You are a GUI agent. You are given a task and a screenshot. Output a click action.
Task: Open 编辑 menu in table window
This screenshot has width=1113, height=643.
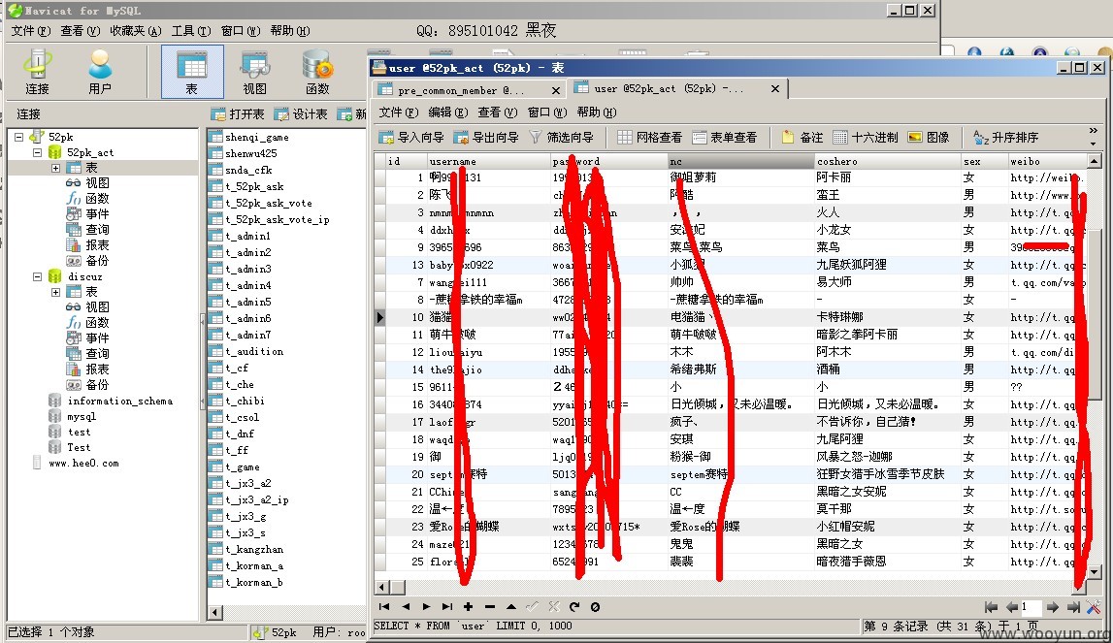[x=447, y=113]
